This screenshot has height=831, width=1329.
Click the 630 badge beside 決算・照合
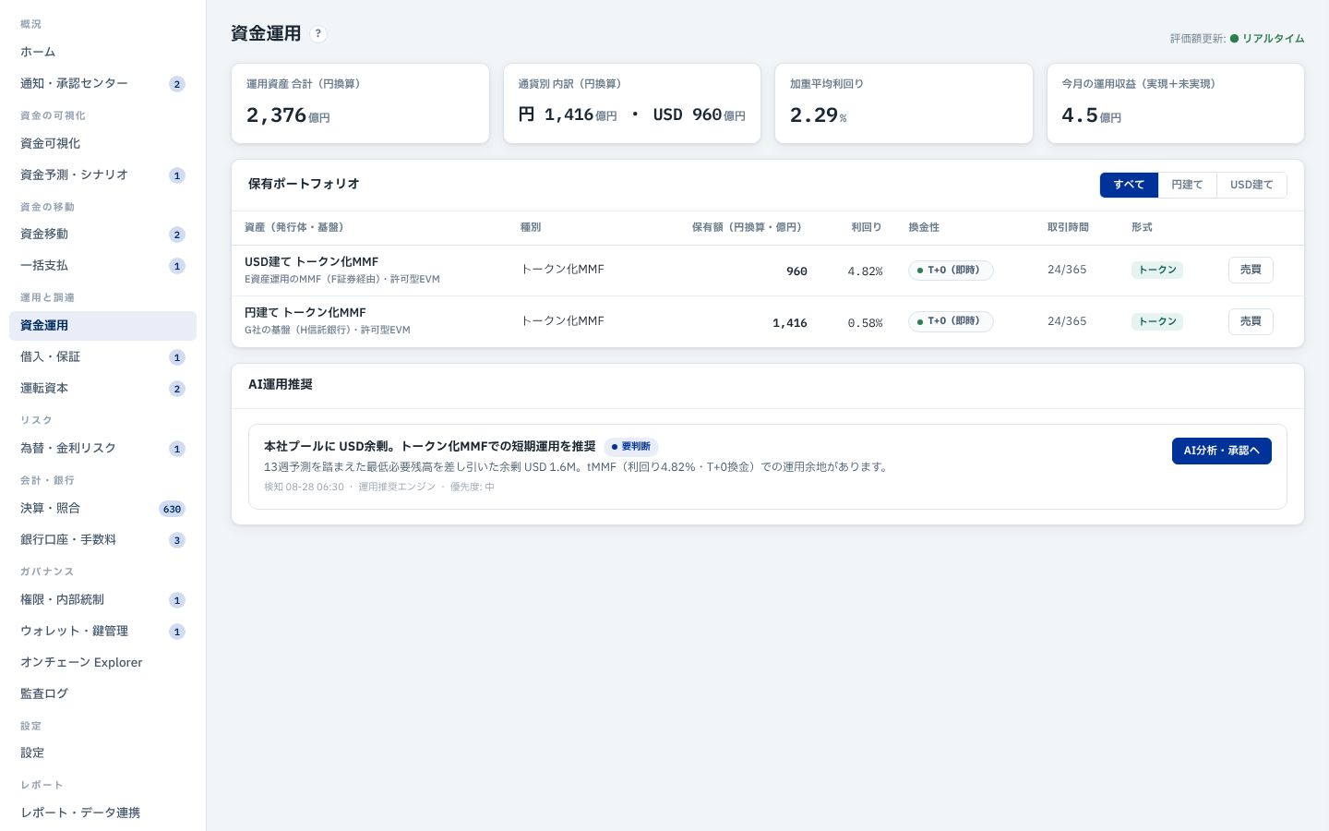(x=172, y=509)
